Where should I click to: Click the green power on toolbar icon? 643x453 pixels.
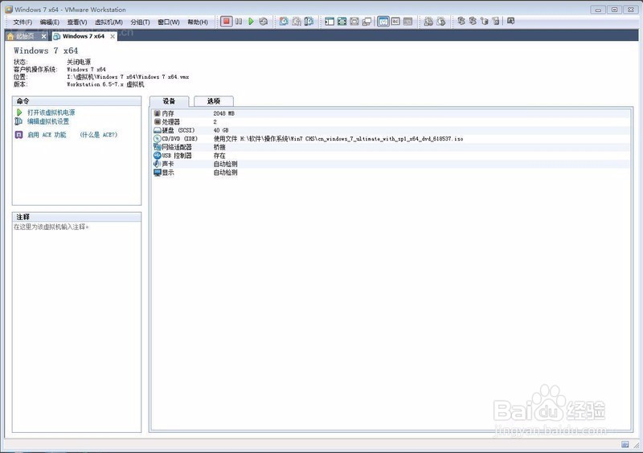(x=251, y=22)
